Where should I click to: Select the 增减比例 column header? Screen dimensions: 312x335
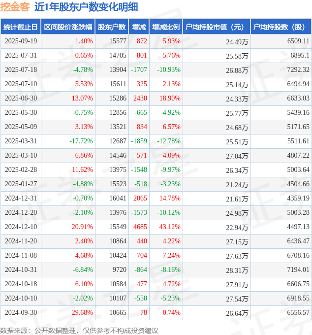pyautogui.click(x=166, y=27)
